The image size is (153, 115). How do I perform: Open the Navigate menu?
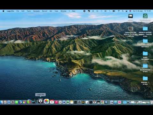pyautogui.click(x=36, y=11)
